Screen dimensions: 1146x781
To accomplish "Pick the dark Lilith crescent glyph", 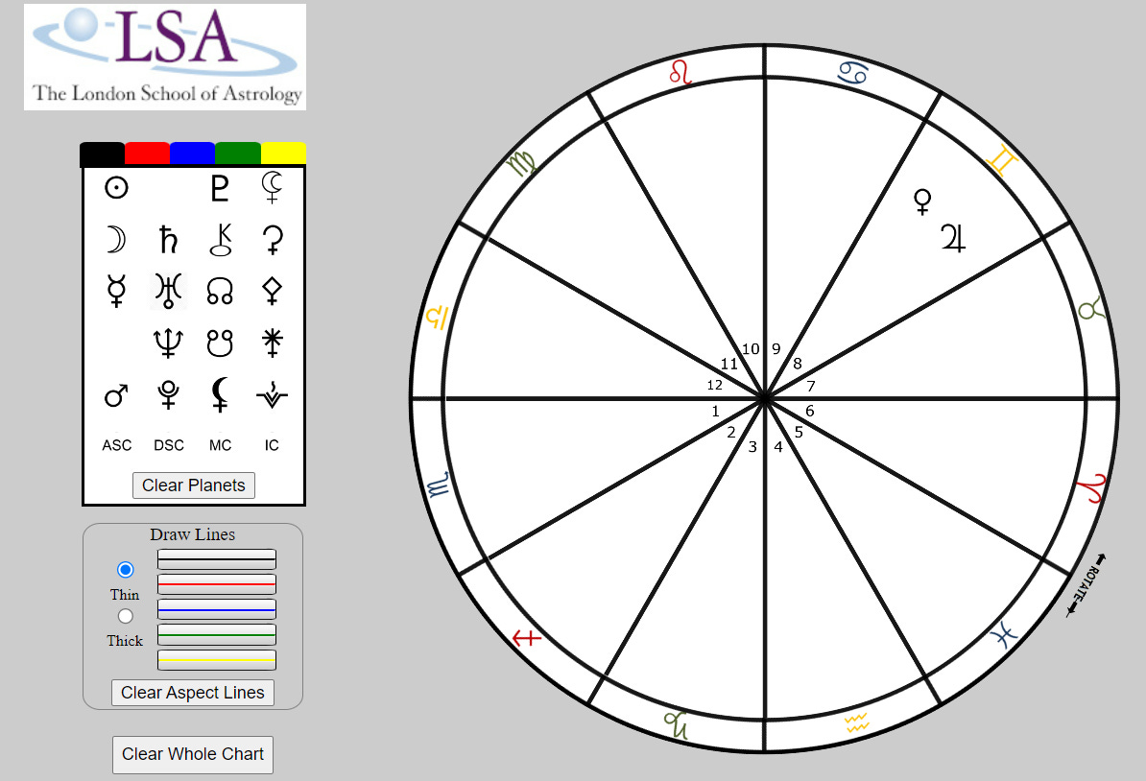I will [x=220, y=395].
